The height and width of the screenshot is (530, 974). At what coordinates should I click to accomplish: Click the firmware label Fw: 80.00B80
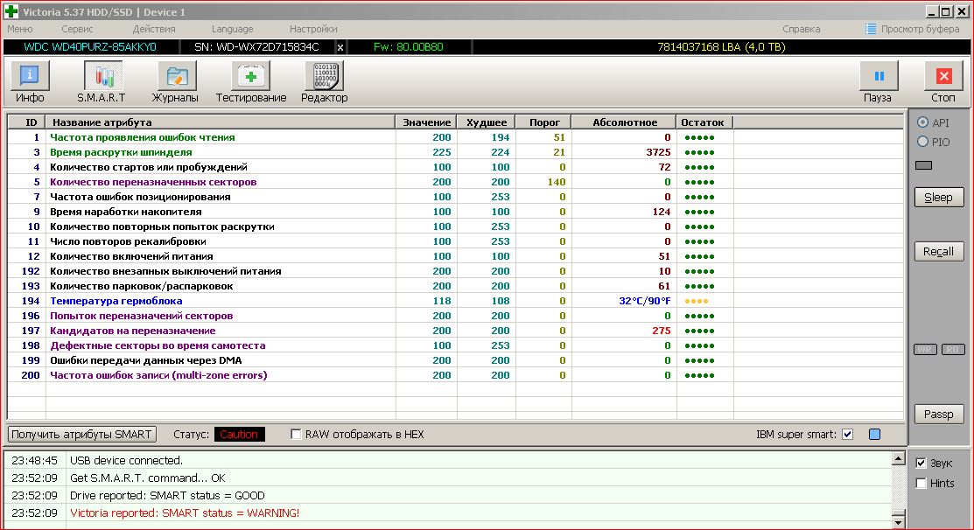(x=408, y=47)
